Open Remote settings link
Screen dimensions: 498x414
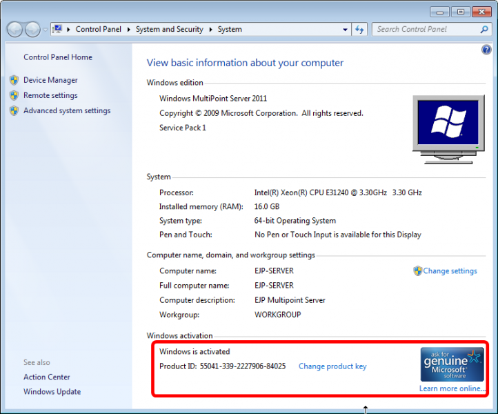pos(50,95)
